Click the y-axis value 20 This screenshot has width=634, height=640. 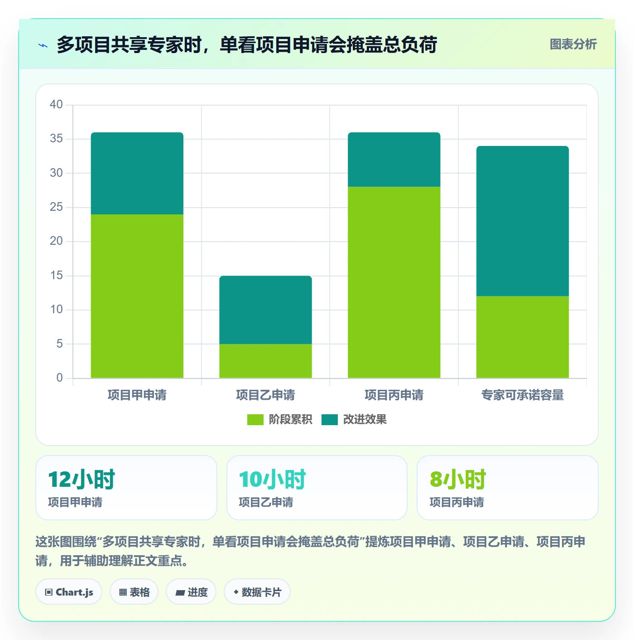coord(56,241)
